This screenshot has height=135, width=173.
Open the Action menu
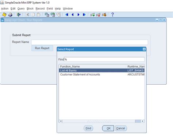pyautogui.click(x=5, y=9)
